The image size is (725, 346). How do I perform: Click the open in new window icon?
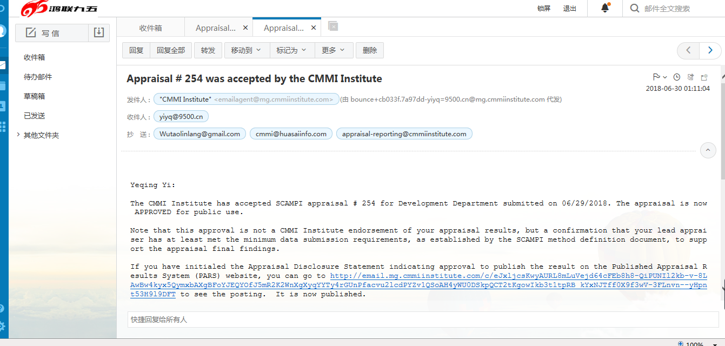click(704, 77)
